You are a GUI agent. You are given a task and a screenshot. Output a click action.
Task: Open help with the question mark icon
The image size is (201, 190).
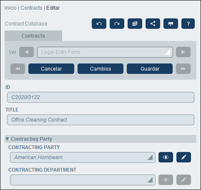188,24
